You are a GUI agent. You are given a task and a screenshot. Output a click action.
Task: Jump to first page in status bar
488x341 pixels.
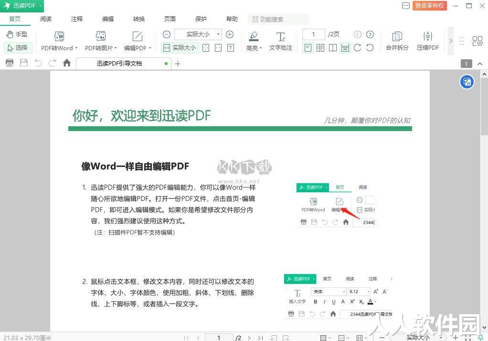186,338
